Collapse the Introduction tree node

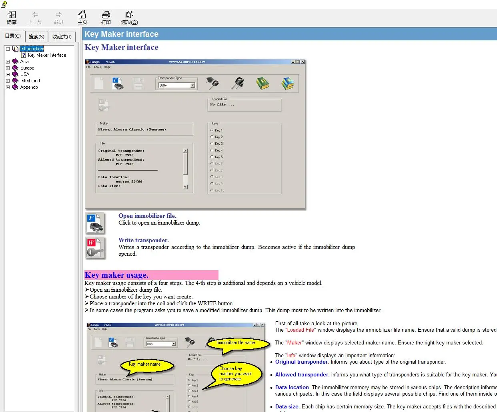pos(8,49)
